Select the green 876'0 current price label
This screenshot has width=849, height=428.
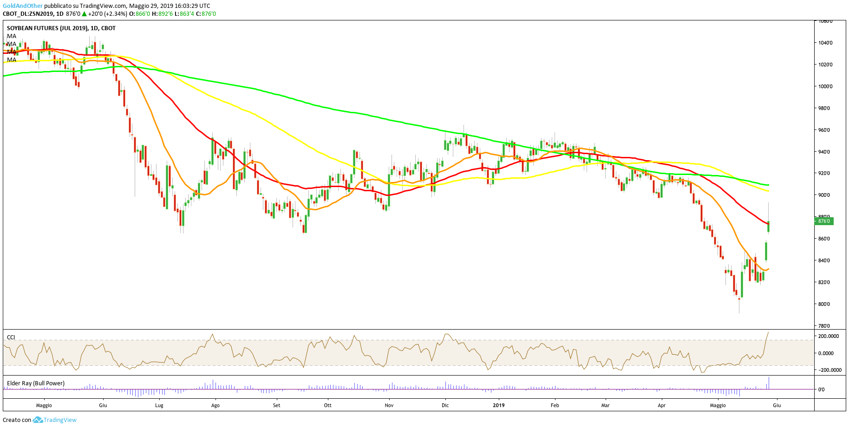824,221
